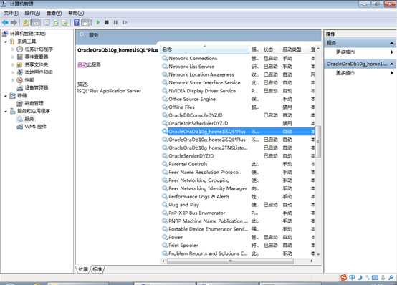The height and width of the screenshot is (285, 397).
Task: Stop the service with the black square icon
Action: [107, 22]
